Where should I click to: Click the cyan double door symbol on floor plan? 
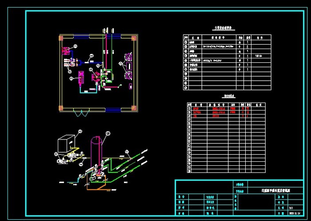click(x=80, y=114)
